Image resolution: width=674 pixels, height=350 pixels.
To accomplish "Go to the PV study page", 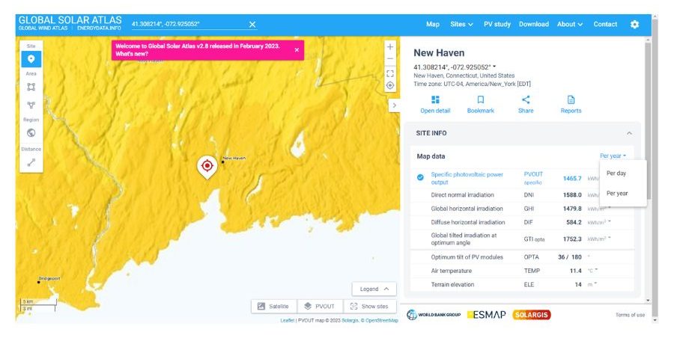I will point(497,24).
